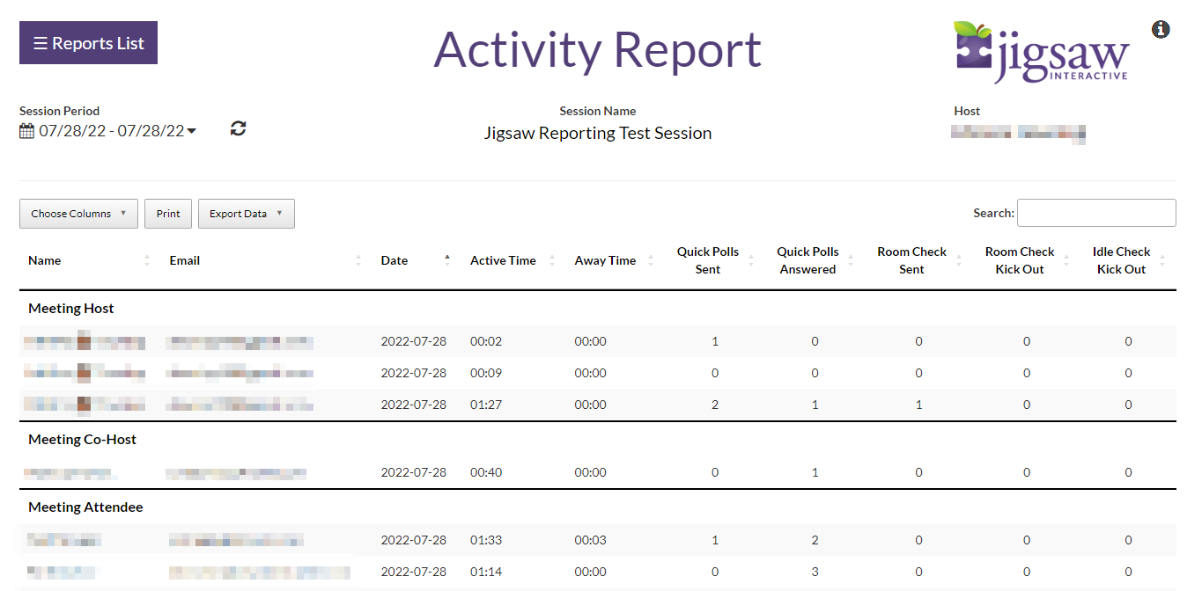The height and width of the screenshot is (591, 1202).
Task: Click the Jigsaw Interactive logo
Action: [1040, 52]
